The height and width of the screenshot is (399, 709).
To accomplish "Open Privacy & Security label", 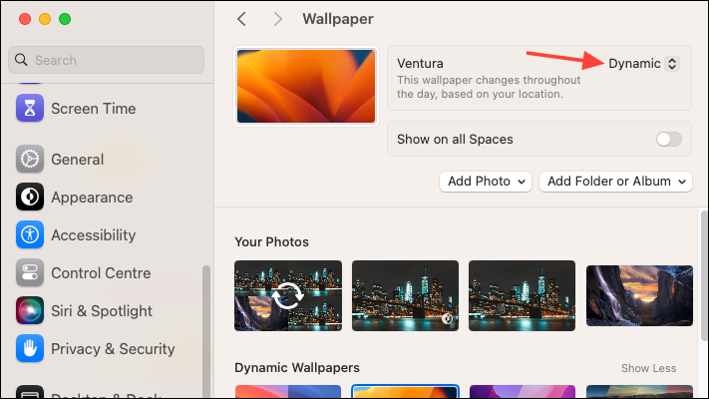I will pyautogui.click(x=113, y=349).
